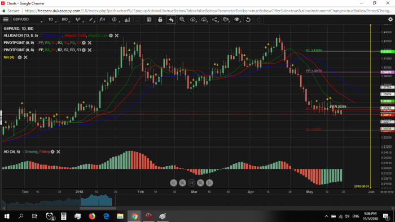Open the 1D period dropdown

[x=51, y=19]
